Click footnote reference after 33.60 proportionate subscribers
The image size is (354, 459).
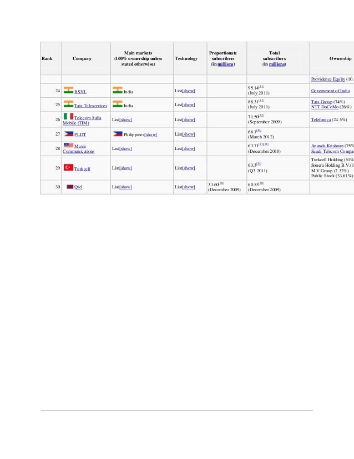tap(221, 183)
